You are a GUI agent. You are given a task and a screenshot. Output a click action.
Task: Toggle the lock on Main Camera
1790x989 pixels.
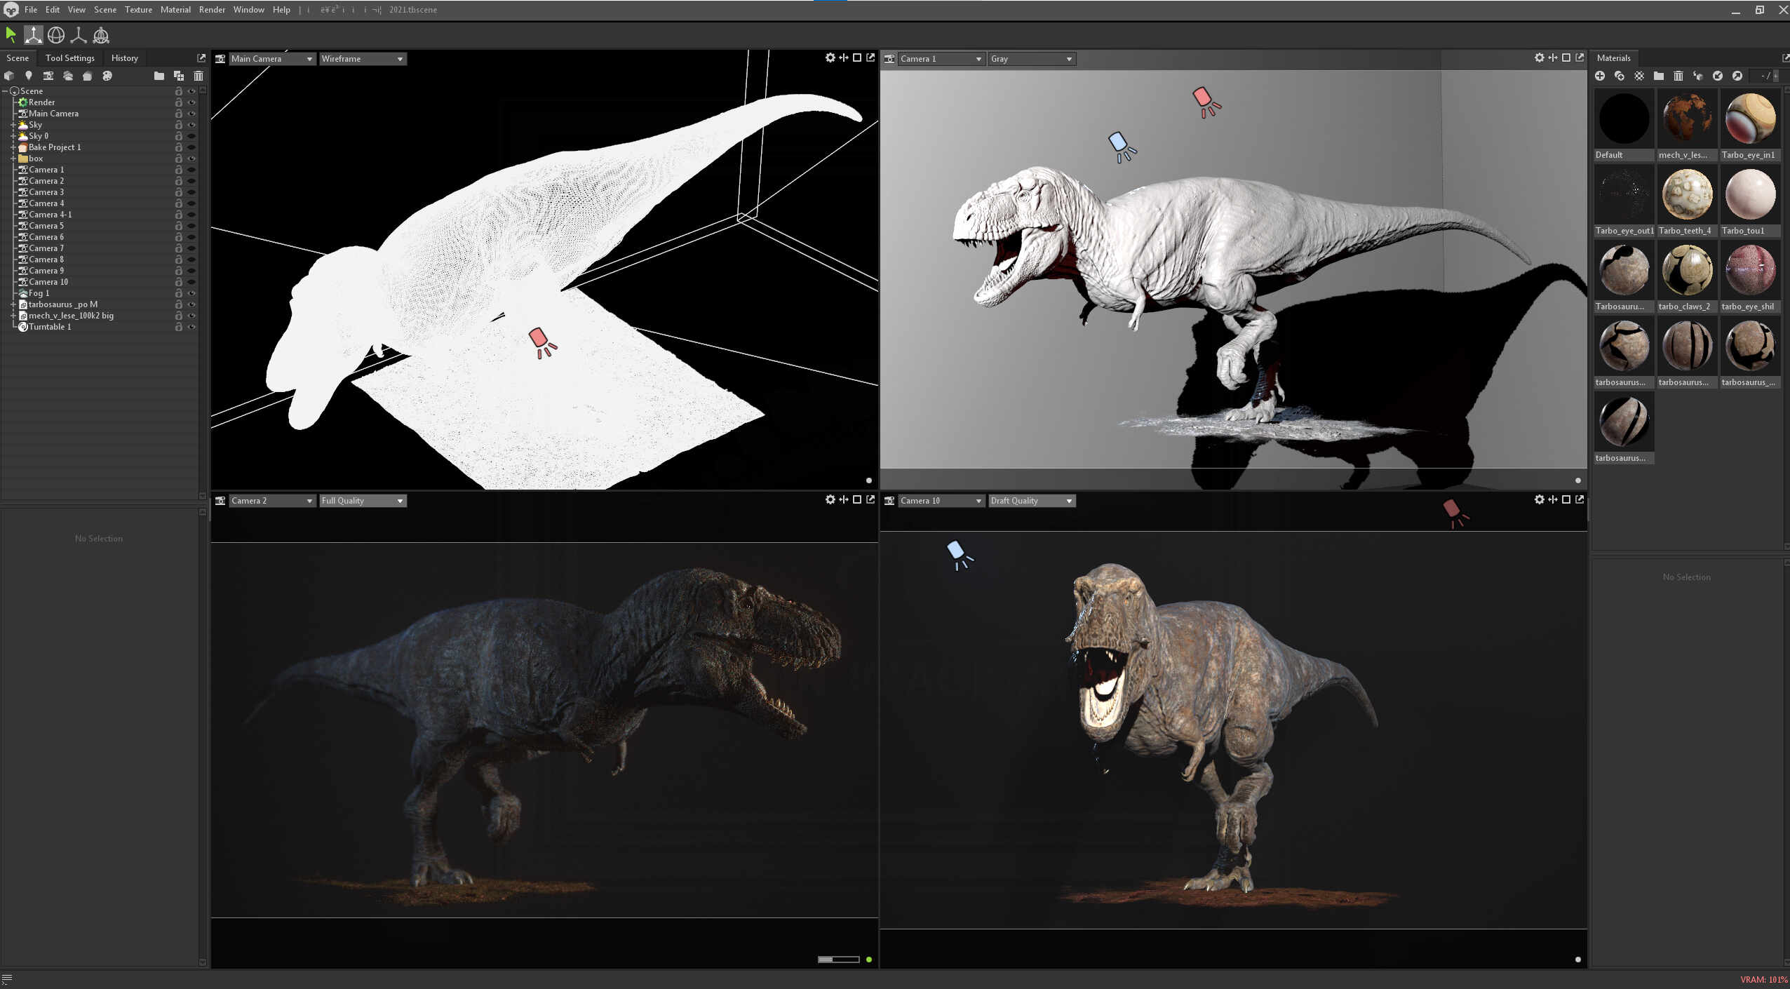(179, 114)
